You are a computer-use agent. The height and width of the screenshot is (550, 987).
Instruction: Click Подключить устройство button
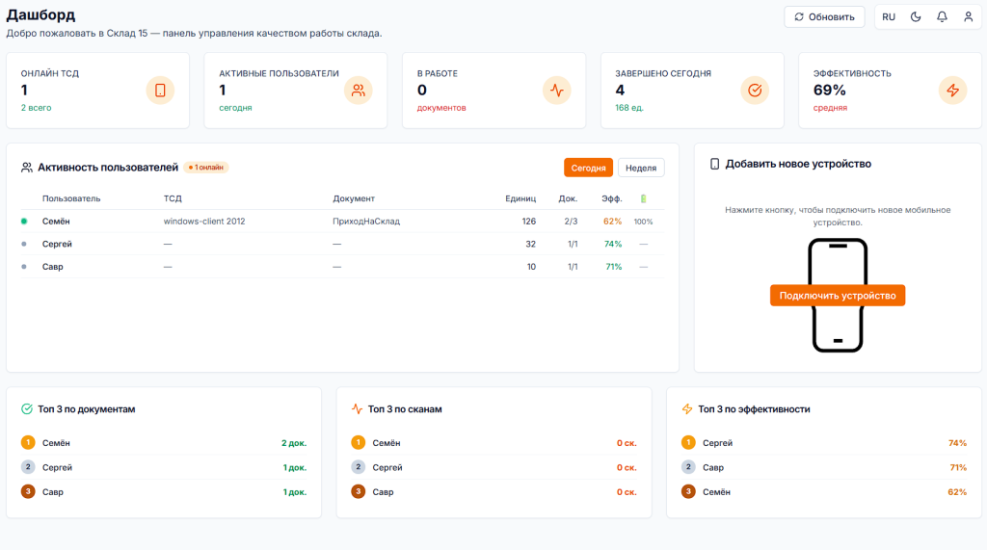pyautogui.click(x=838, y=296)
